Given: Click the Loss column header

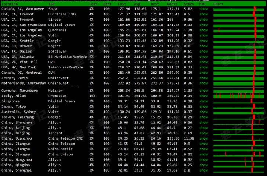Looking at the screenshot, I should coord(93,4).
